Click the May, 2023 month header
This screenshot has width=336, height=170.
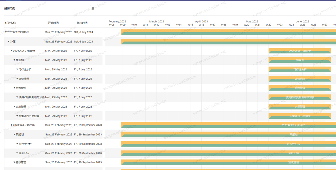(x=252, y=21)
